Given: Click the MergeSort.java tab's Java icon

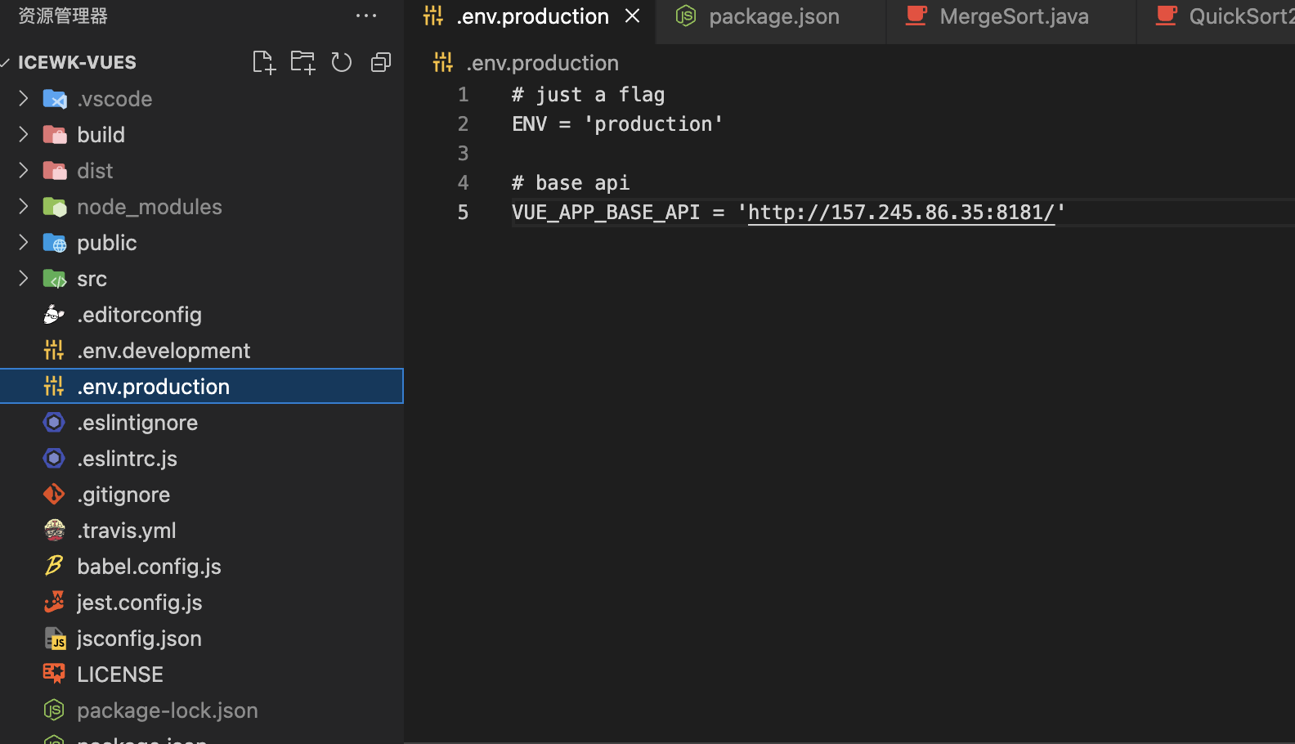Looking at the screenshot, I should [x=916, y=16].
